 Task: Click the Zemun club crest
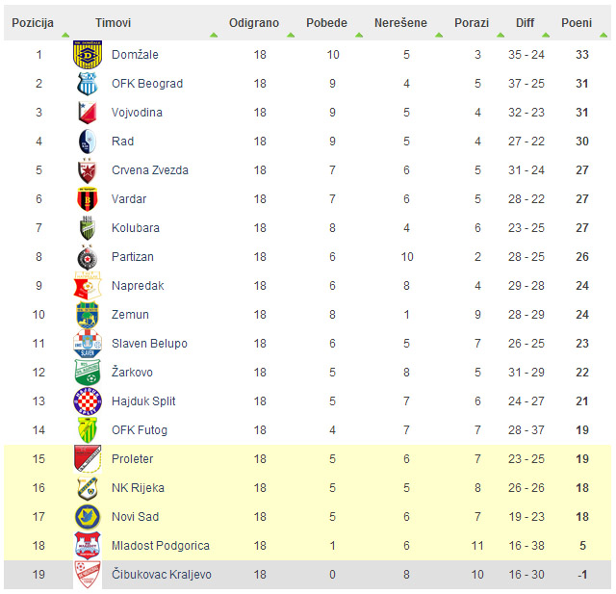88,315
